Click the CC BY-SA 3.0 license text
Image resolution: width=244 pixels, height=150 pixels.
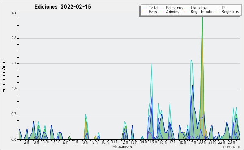coord(231,147)
